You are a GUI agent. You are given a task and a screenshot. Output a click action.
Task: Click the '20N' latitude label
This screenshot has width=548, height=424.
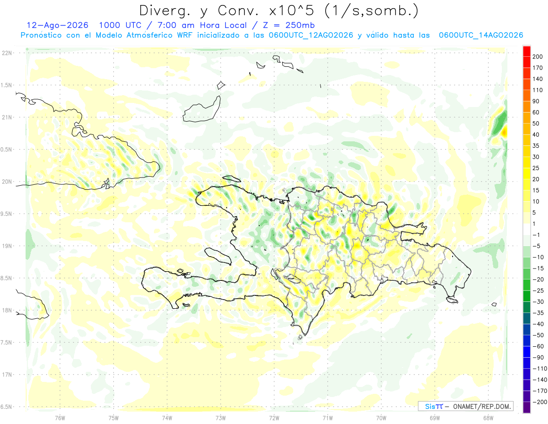pos(7,182)
